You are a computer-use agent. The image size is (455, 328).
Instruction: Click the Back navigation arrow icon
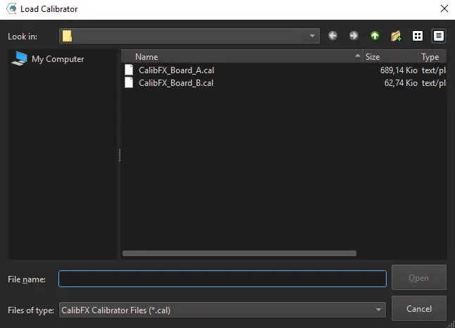click(332, 36)
